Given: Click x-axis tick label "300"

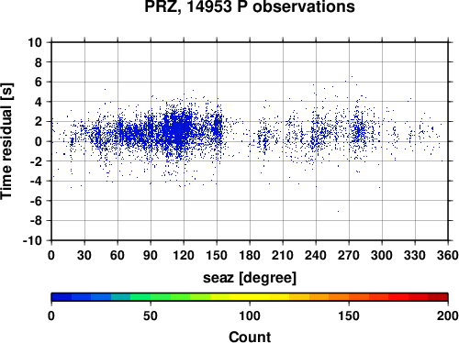Looking at the screenshot, I should pyautogui.click(x=382, y=255).
